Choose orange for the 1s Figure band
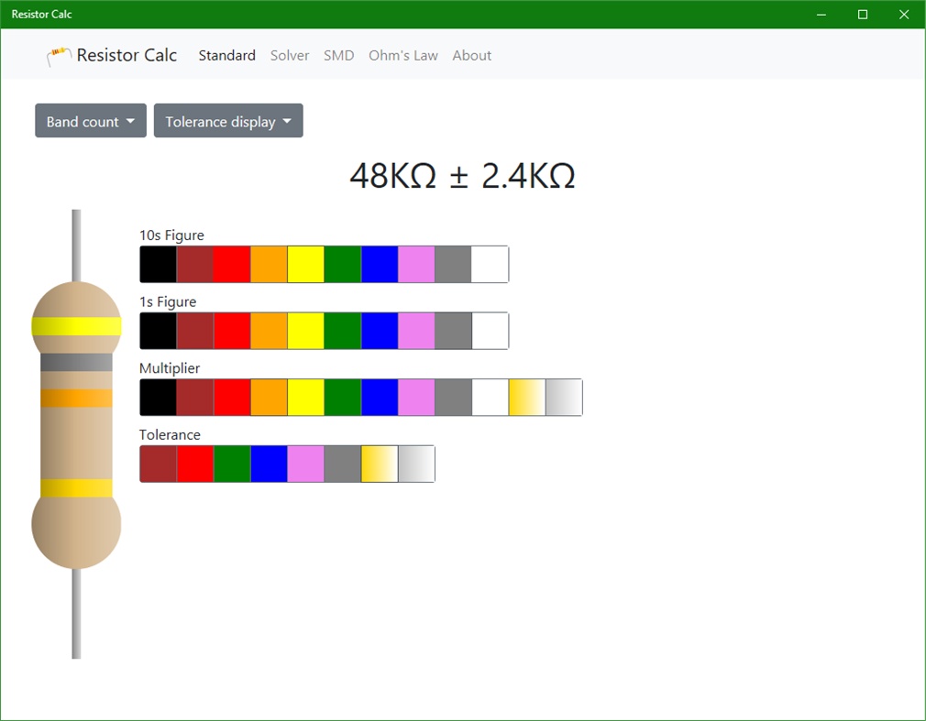Image resolution: width=926 pixels, height=721 pixels. click(269, 331)
